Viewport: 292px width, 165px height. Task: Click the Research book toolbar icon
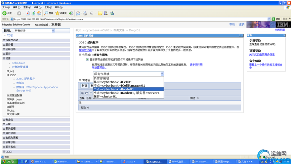(x=106, y=13)
